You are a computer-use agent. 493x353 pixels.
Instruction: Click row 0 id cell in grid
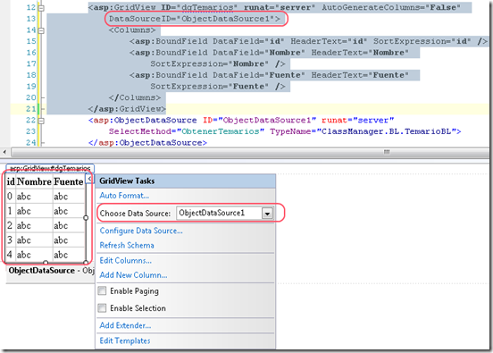11,197
